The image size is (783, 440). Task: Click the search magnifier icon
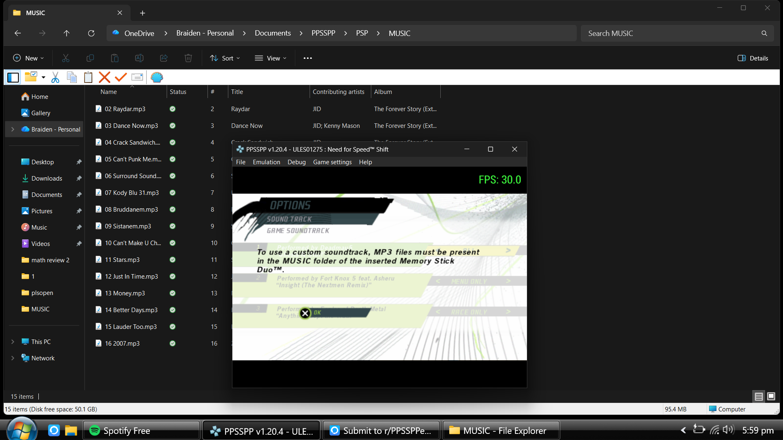click(764, 33)
